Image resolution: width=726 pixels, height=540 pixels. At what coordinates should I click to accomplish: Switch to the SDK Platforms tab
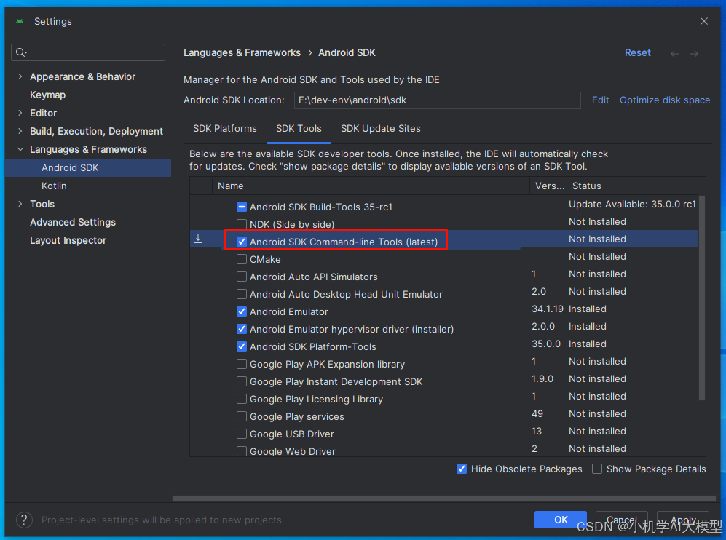224,129
